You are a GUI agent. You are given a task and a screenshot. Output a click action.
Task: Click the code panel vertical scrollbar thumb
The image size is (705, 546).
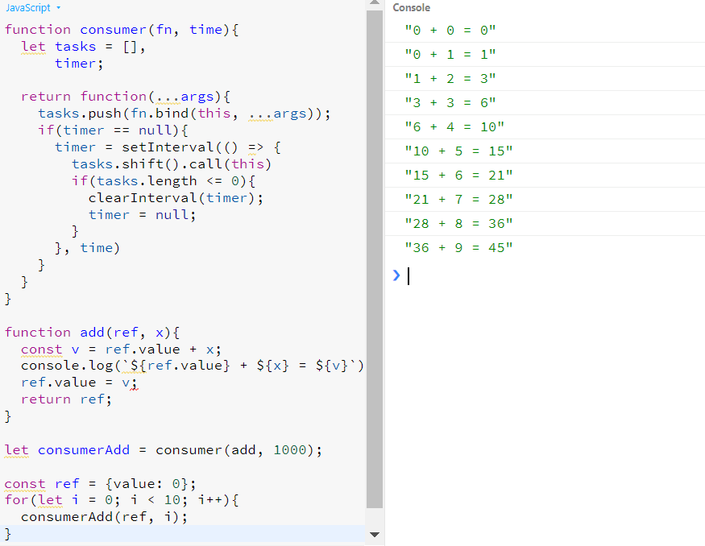coord(374,259)
